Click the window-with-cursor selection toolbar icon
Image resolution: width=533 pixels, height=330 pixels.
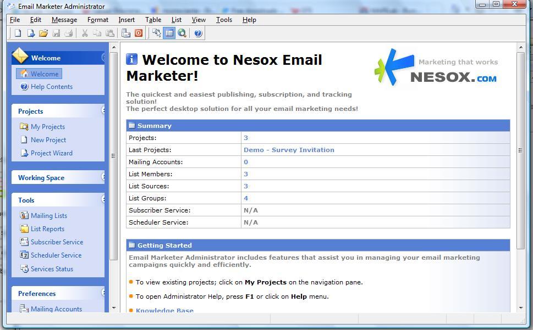156,33
